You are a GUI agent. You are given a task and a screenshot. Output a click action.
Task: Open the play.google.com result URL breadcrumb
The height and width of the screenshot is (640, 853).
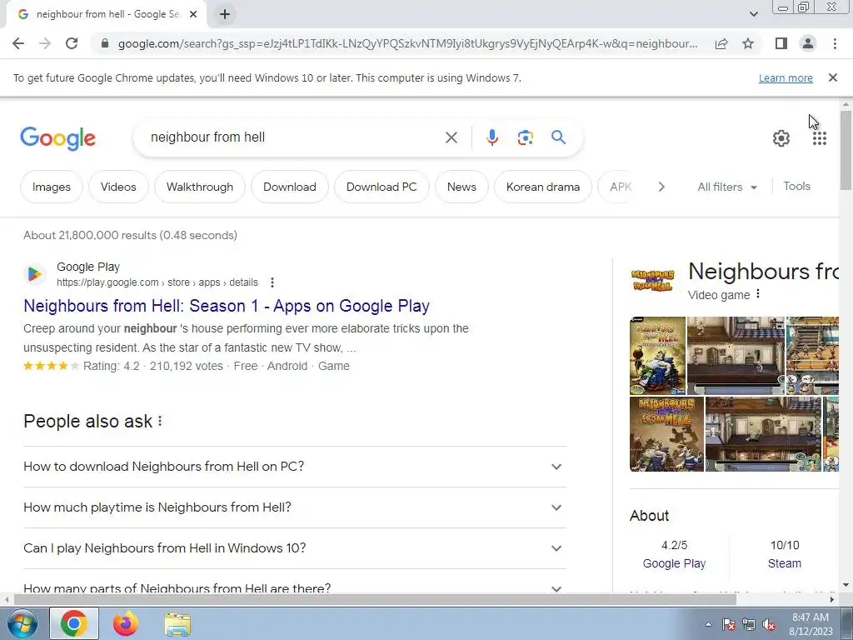pyautogui.click(x=157, y=282)
